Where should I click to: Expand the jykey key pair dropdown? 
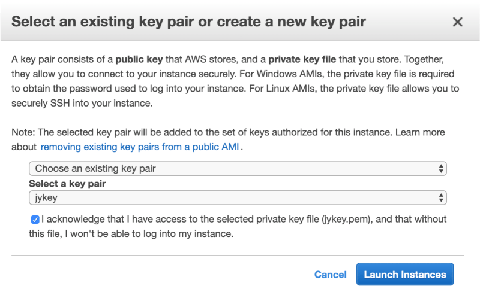point(237,197)
